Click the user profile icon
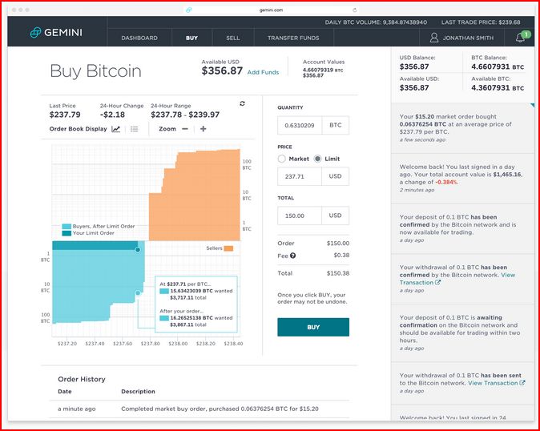This screenshot has width=540, height=431. (x=434, y=38)
